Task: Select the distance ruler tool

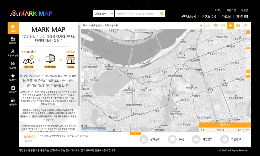Action: (x=216, y=25)
